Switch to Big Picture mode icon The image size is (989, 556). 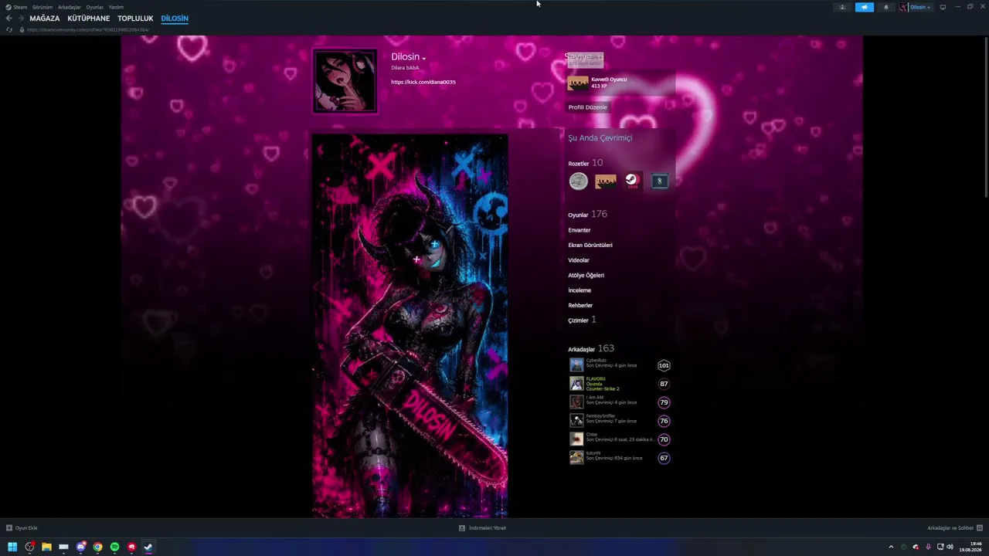click(x=943, y=7)
